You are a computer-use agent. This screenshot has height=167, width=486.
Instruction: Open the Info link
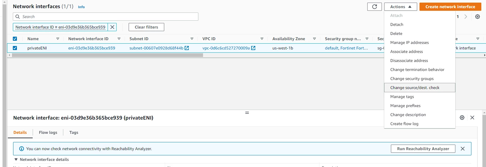[x=81, y=7]
